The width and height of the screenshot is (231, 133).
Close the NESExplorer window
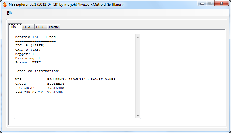tap(222, 3)
